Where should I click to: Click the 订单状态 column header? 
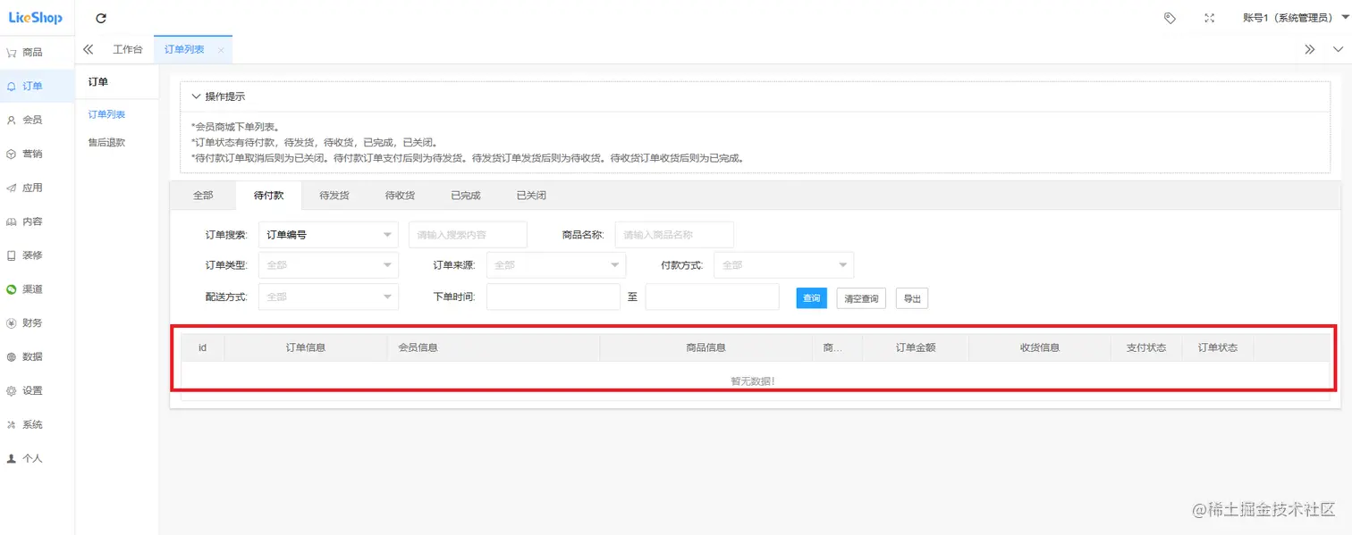pos(1218,347)
